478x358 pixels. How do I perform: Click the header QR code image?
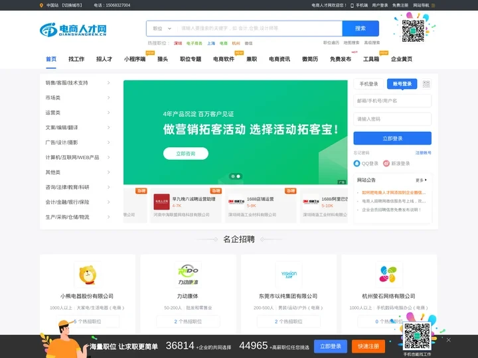click(413, 30)
